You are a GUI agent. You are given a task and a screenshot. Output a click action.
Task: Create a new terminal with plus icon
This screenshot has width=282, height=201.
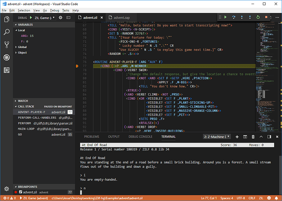237,137
